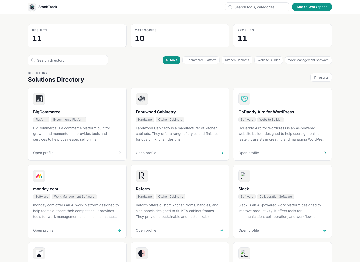Click the Platform tag on BigCommerce
This screenshot has height=262, width=360.
pos(41,120)
